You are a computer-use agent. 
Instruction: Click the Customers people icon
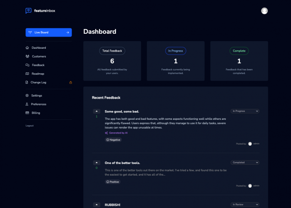pos(27,56)
